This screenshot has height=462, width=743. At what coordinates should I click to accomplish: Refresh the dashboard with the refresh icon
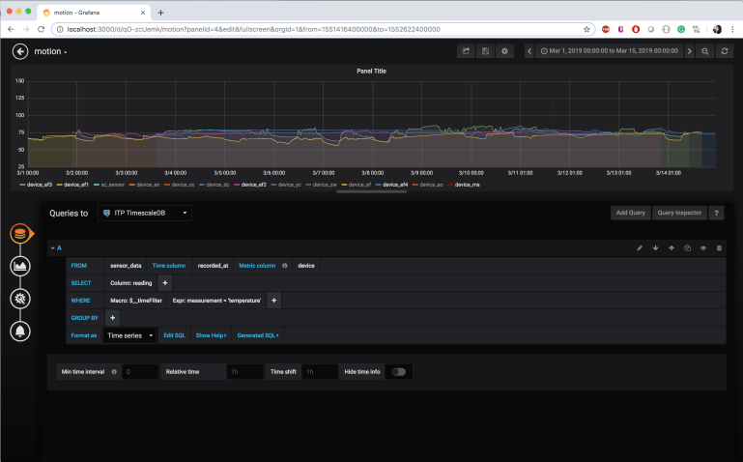[725, 51]
